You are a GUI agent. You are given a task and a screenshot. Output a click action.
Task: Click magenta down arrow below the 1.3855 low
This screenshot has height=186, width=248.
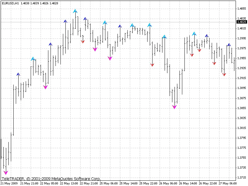(175, 107)
